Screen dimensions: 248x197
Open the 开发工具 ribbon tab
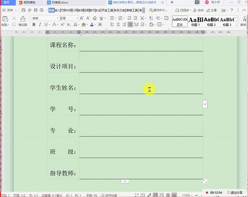[x=107, y=10]
